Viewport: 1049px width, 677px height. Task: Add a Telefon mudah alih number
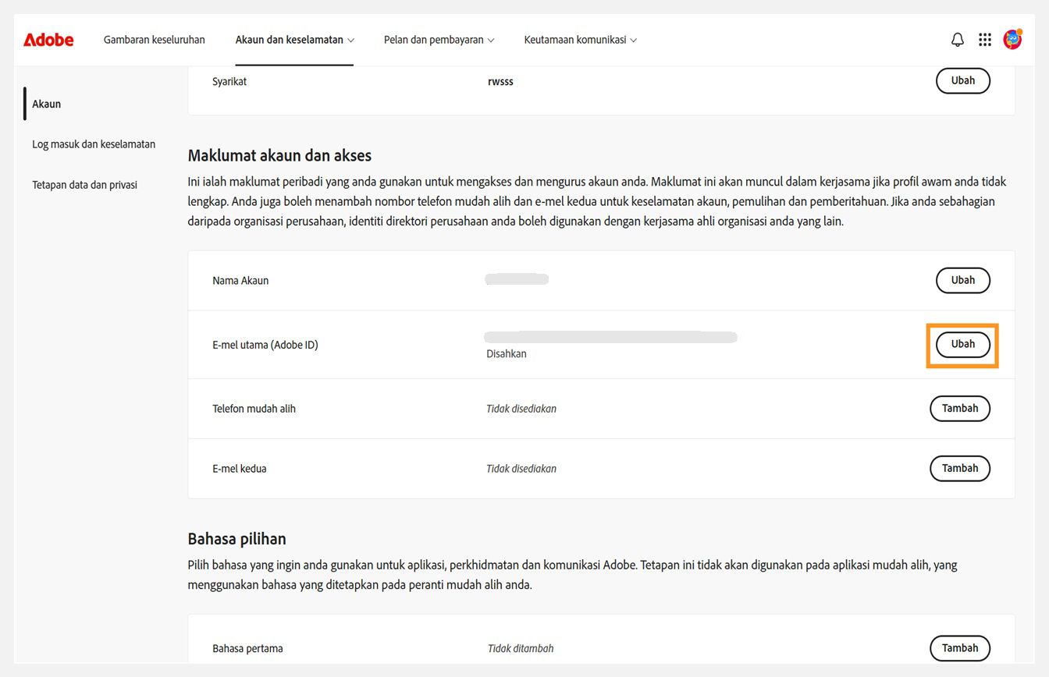959,408
